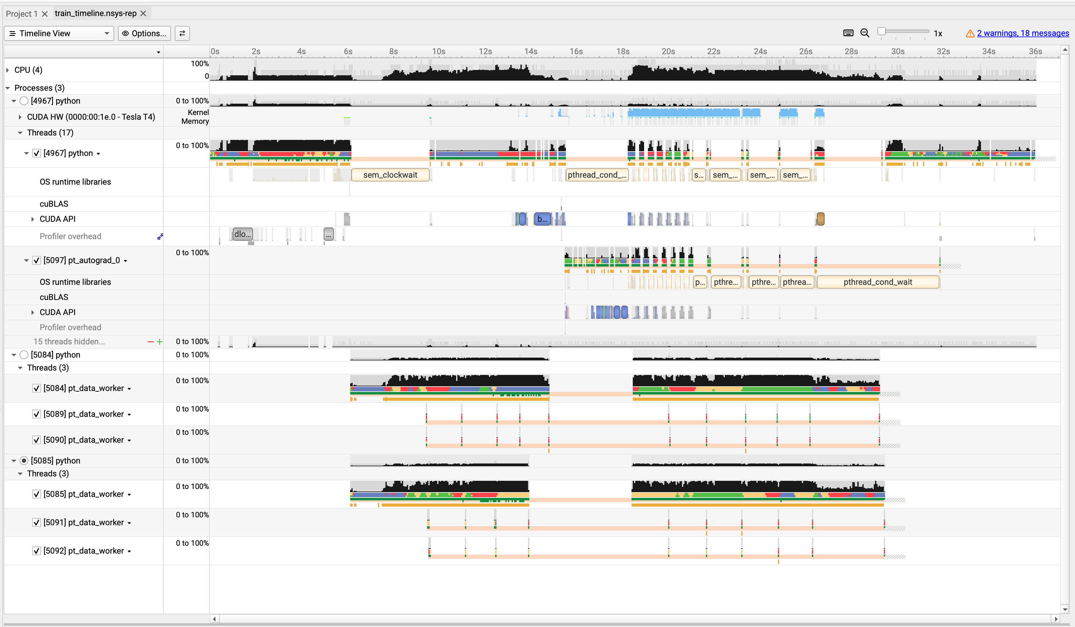Viewport: 1075px width, 627px height.
Task: Expand the CPU (4) row
Action: pos(8,70)
